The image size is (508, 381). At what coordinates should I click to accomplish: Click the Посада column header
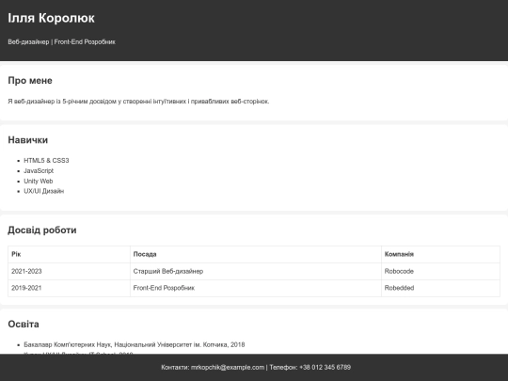[x=256, y=254]
